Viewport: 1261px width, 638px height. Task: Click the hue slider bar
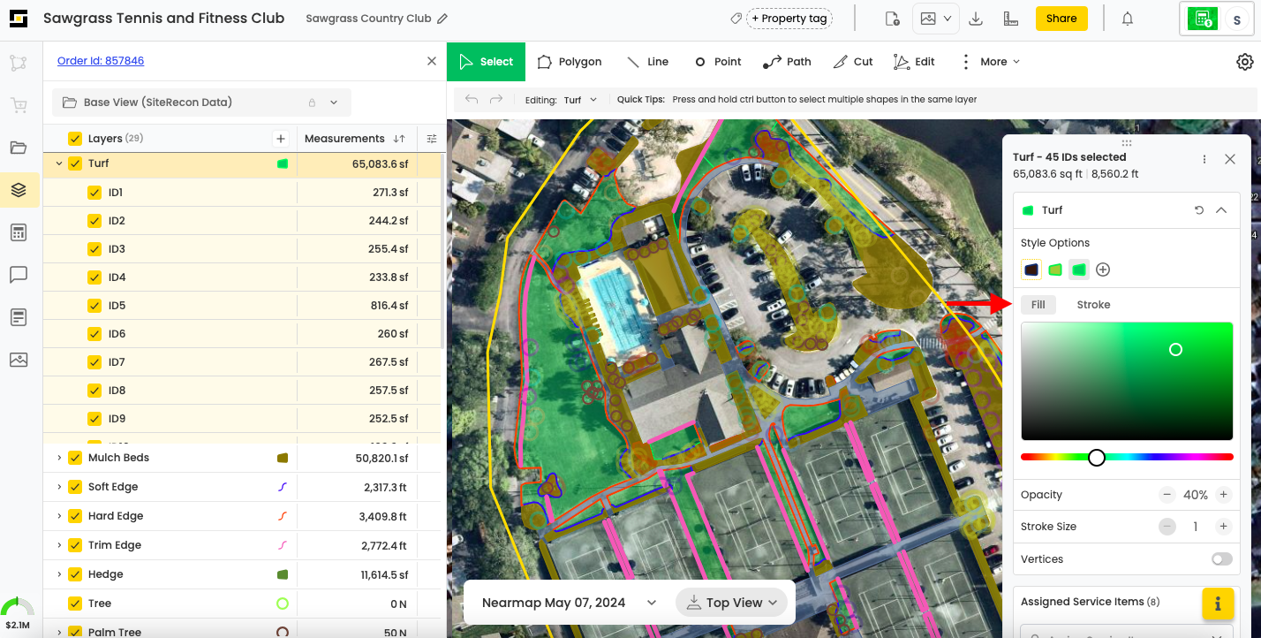coord(1148,457)
